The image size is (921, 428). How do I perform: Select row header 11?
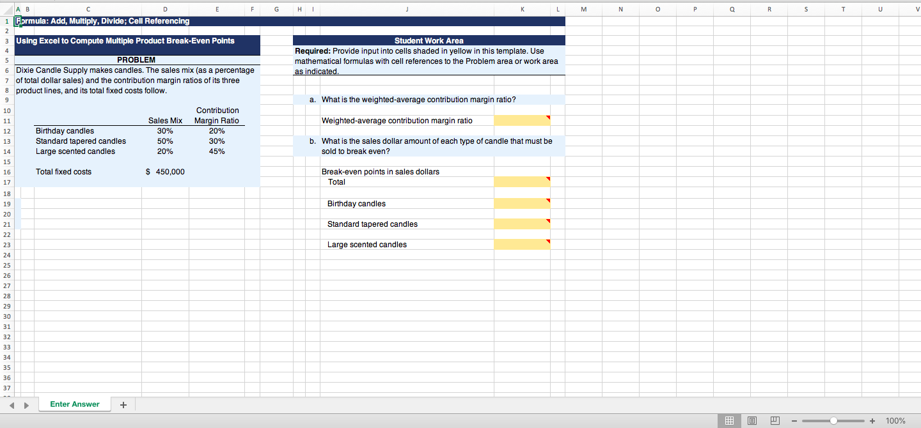pyautogui.click(x=6, y=121)
